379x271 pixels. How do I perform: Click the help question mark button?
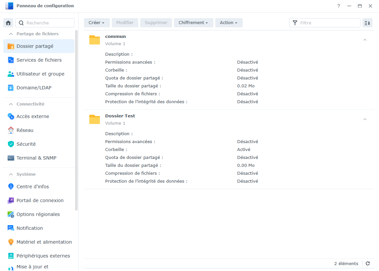point(338,6)
